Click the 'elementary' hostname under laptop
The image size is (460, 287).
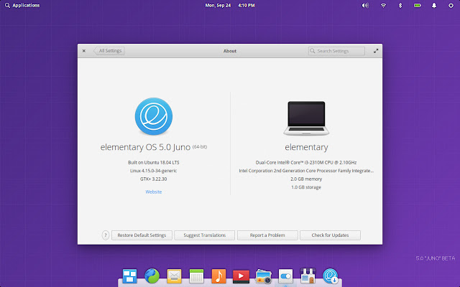pyautogui.click(x=306, y=147)
